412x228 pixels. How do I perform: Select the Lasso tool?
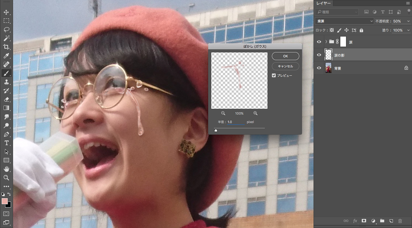click(x=6, y=30)
